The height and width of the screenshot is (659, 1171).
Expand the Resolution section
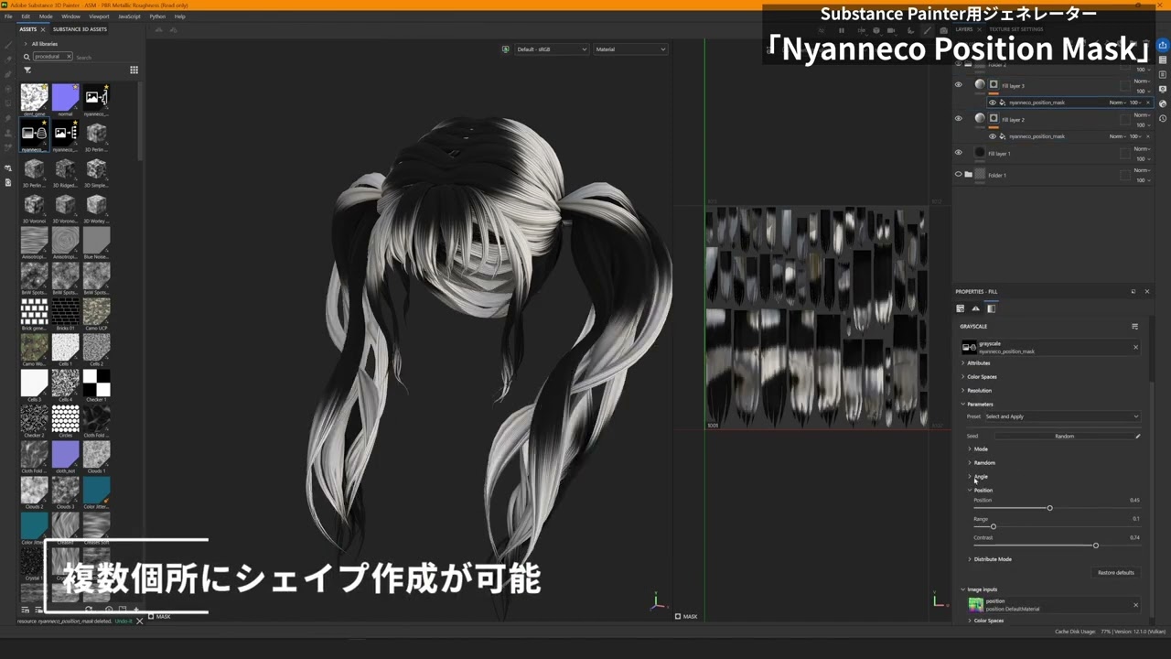963,391
